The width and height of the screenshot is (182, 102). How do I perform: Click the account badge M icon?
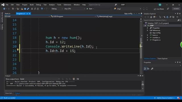click(x=160, y=5)
